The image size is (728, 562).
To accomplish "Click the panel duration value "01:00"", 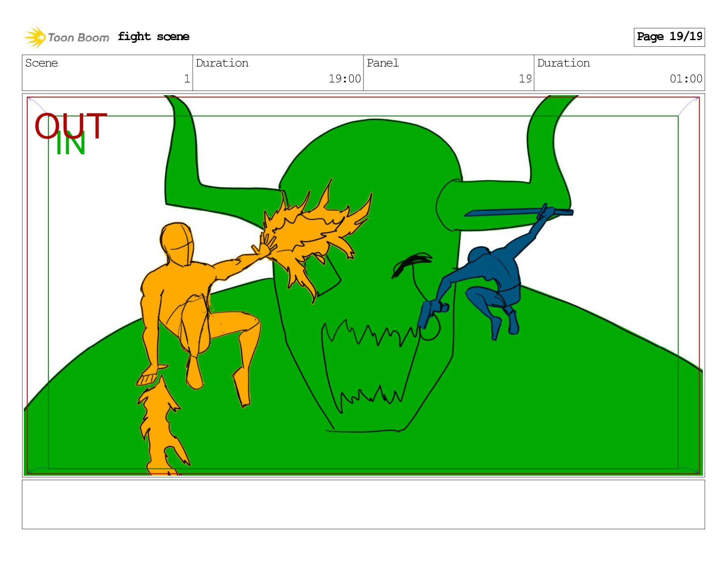I will [686, 79].
